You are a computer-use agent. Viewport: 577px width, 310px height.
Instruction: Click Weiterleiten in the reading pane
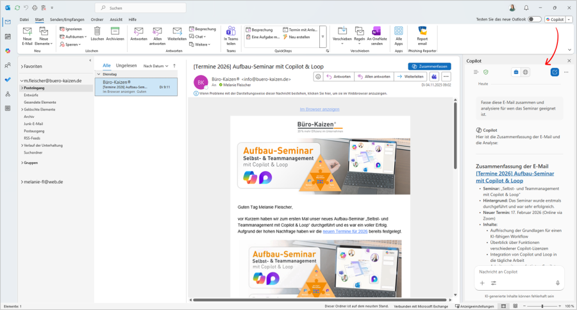(410, 76)
